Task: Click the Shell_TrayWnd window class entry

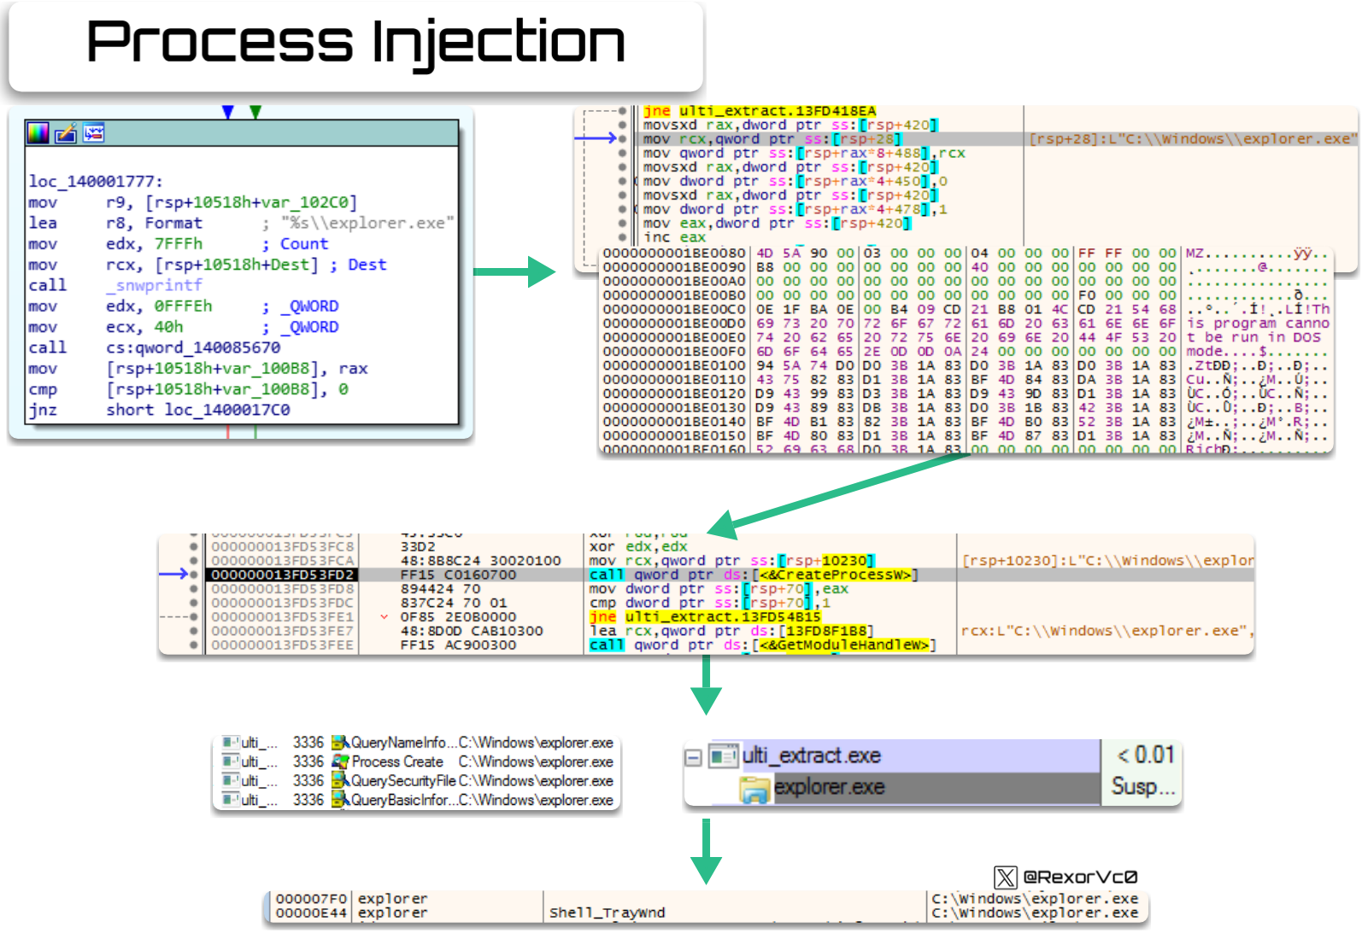Action: [607, 913]
